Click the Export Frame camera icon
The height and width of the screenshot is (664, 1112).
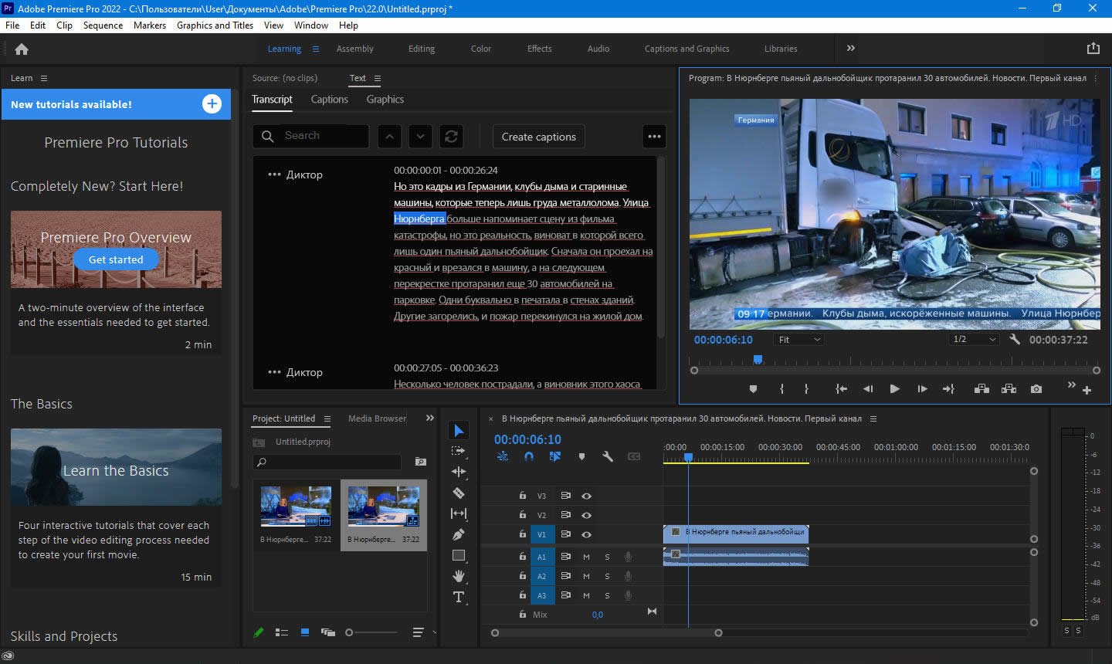click(x=1036, y=389)
